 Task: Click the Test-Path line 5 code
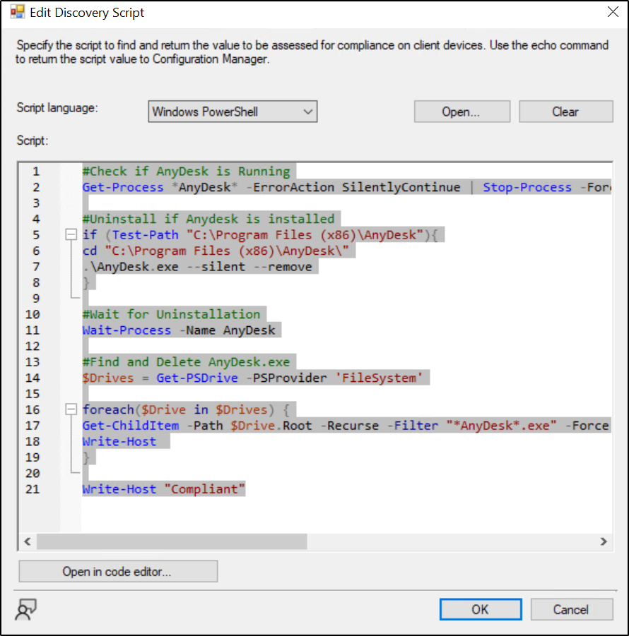point(260,234)
